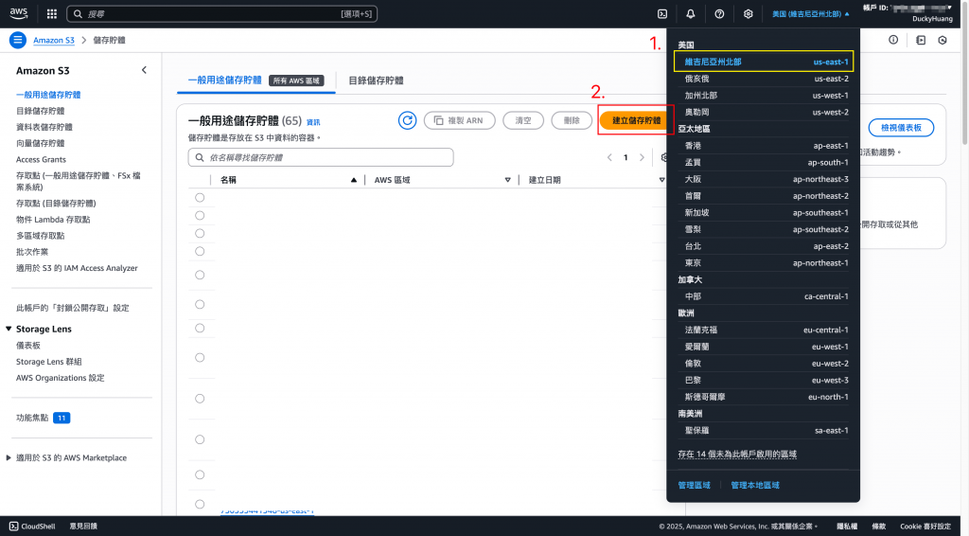Screen dimensions: 969x536
Task: Open AWS Organizations 設定 sidebar item
Action: coord(60,378)
